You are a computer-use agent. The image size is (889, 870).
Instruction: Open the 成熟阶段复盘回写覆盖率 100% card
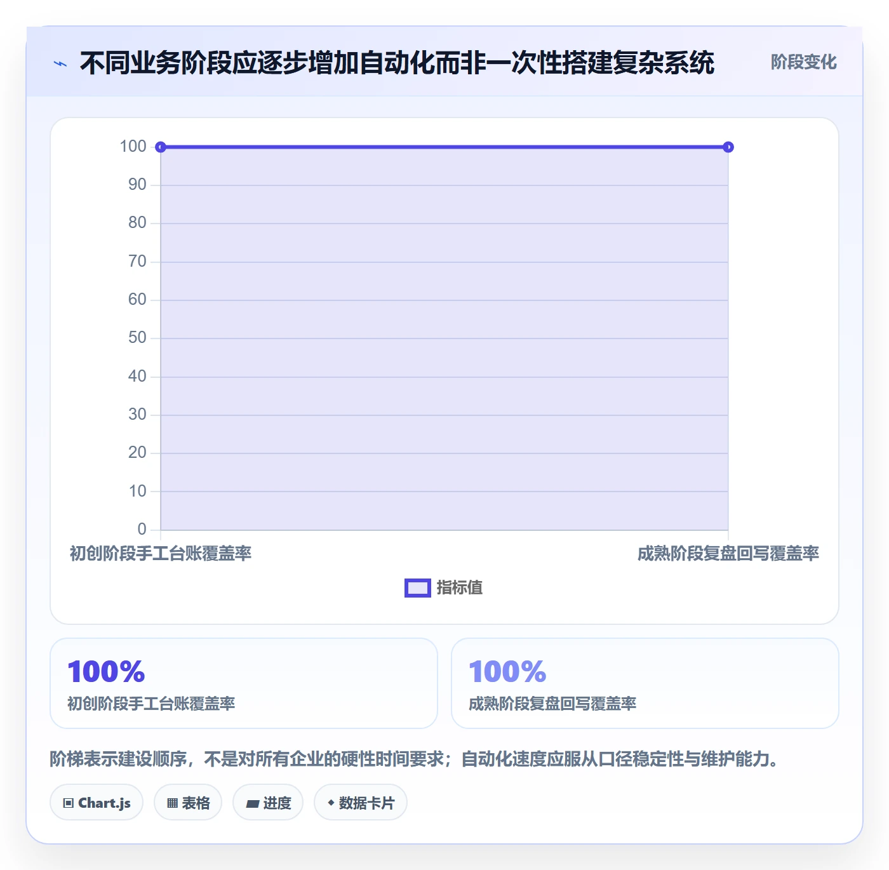click(645, 683)
